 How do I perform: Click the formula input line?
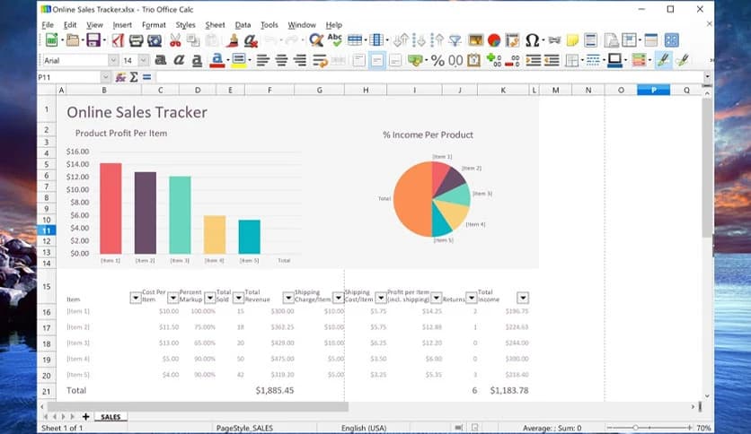[x=429, y=77]
